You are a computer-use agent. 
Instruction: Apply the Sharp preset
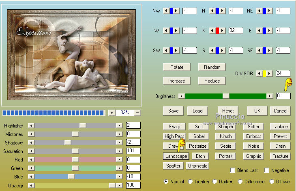[174, 127]
